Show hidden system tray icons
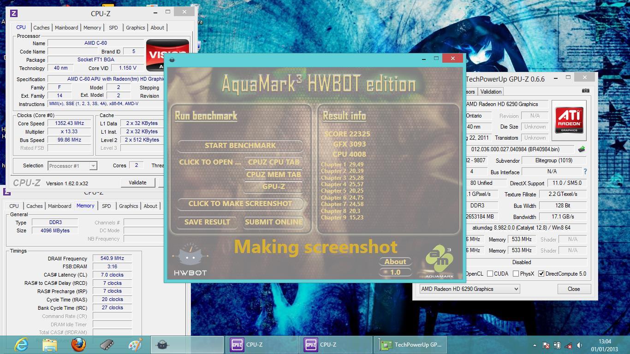 click(535, 345)
